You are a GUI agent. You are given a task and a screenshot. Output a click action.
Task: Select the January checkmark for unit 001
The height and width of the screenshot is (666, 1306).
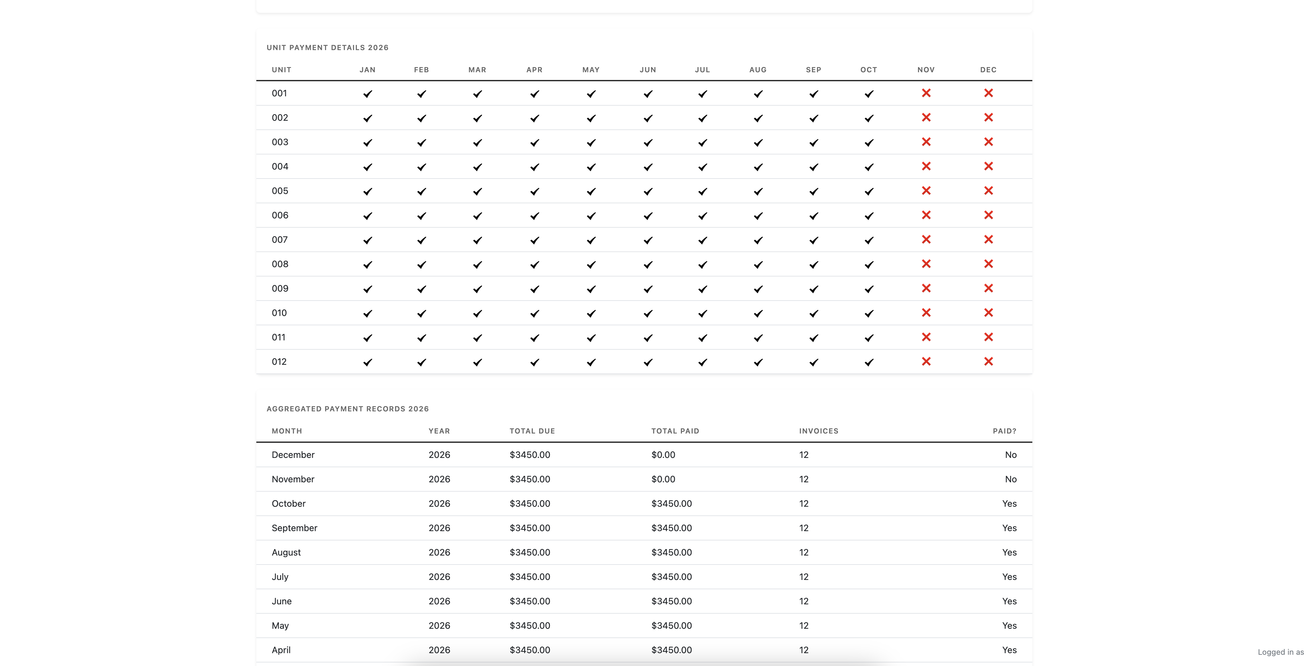coord(368,93)
